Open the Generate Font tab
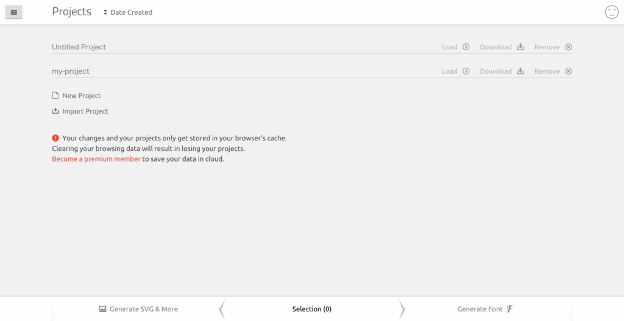The image size is (624, 321). tap(485, 309)
